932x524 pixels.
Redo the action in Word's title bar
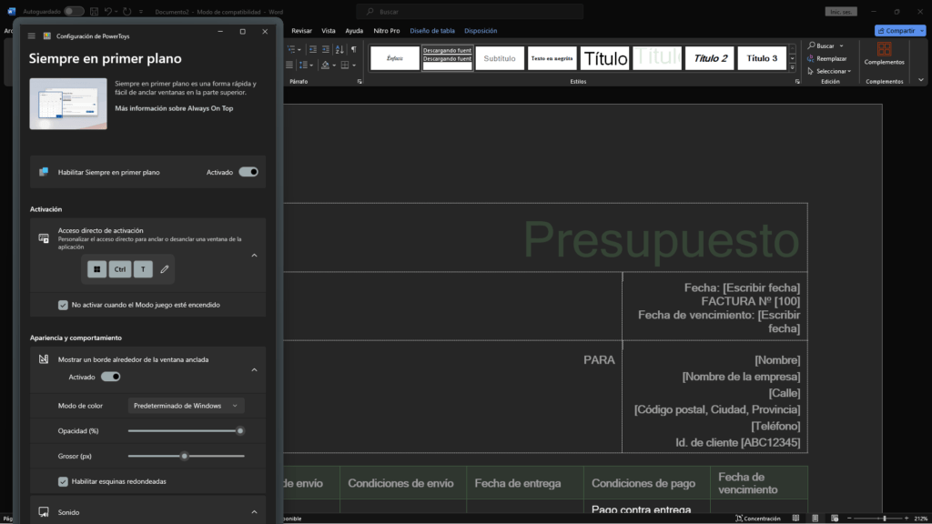(x=127, y=11)
